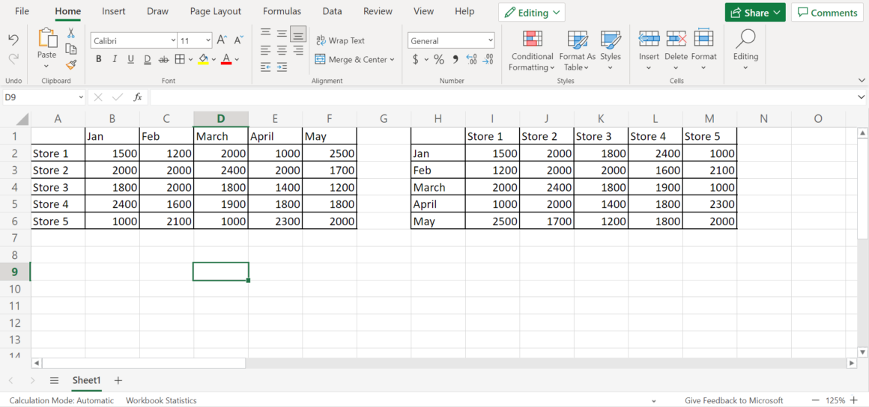Viewport: 869px width, 407px height.
Task: Open the File menu
Action: point(22,11)
